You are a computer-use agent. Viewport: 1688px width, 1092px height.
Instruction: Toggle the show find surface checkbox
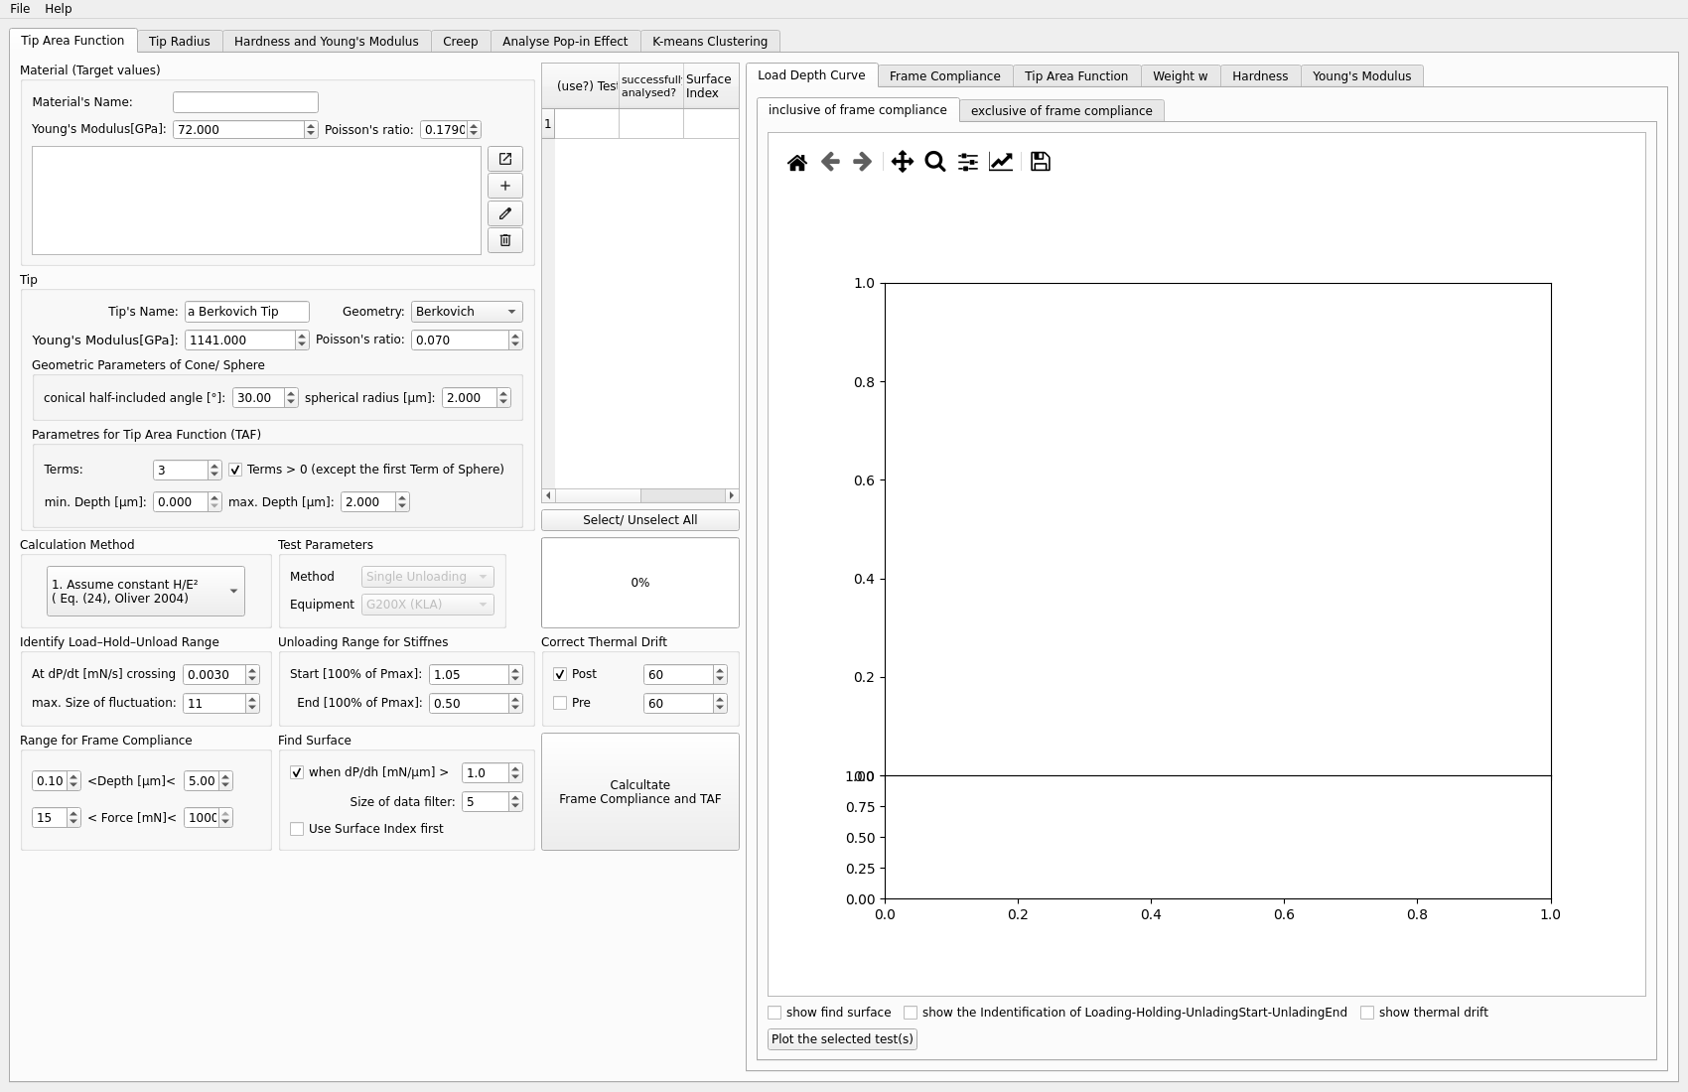pyautogui.click(x=774, y=1013)
